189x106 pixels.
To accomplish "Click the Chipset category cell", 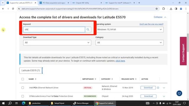I will point(105,96).
